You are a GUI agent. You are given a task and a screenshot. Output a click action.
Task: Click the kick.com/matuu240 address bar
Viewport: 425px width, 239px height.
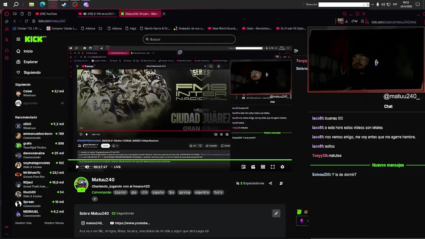(51, 21)
